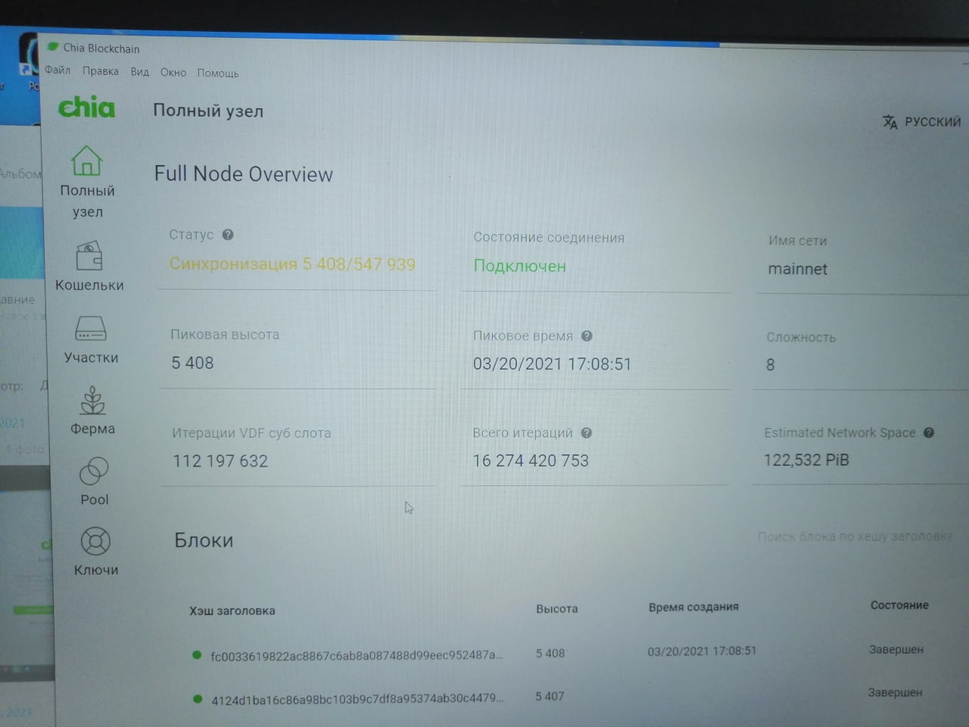This screenshot has height=727, width=969.
Task: Open the Ключи lifebuoy icon
Action: [95, 541]
